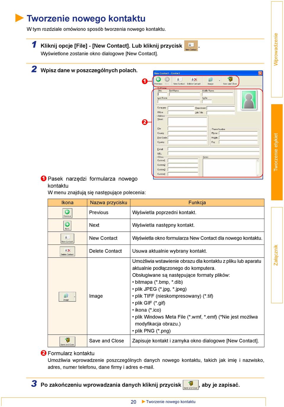
Task: Open the Image dropdown arrow in the dialog toolbar
Action: click(219, 81)
